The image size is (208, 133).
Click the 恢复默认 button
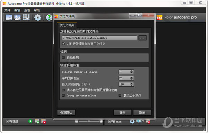pyautogui.click(x=66, y=113)
